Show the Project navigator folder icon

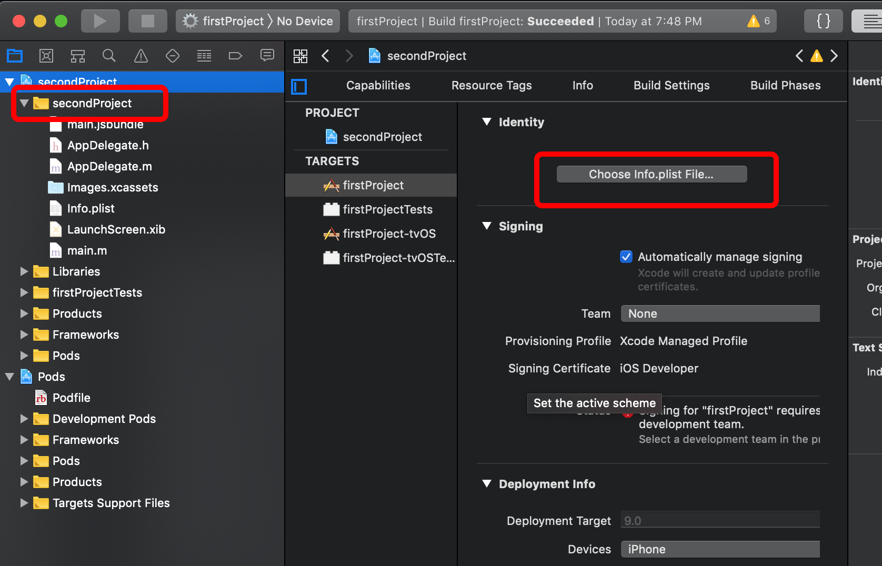coord(15,56)
